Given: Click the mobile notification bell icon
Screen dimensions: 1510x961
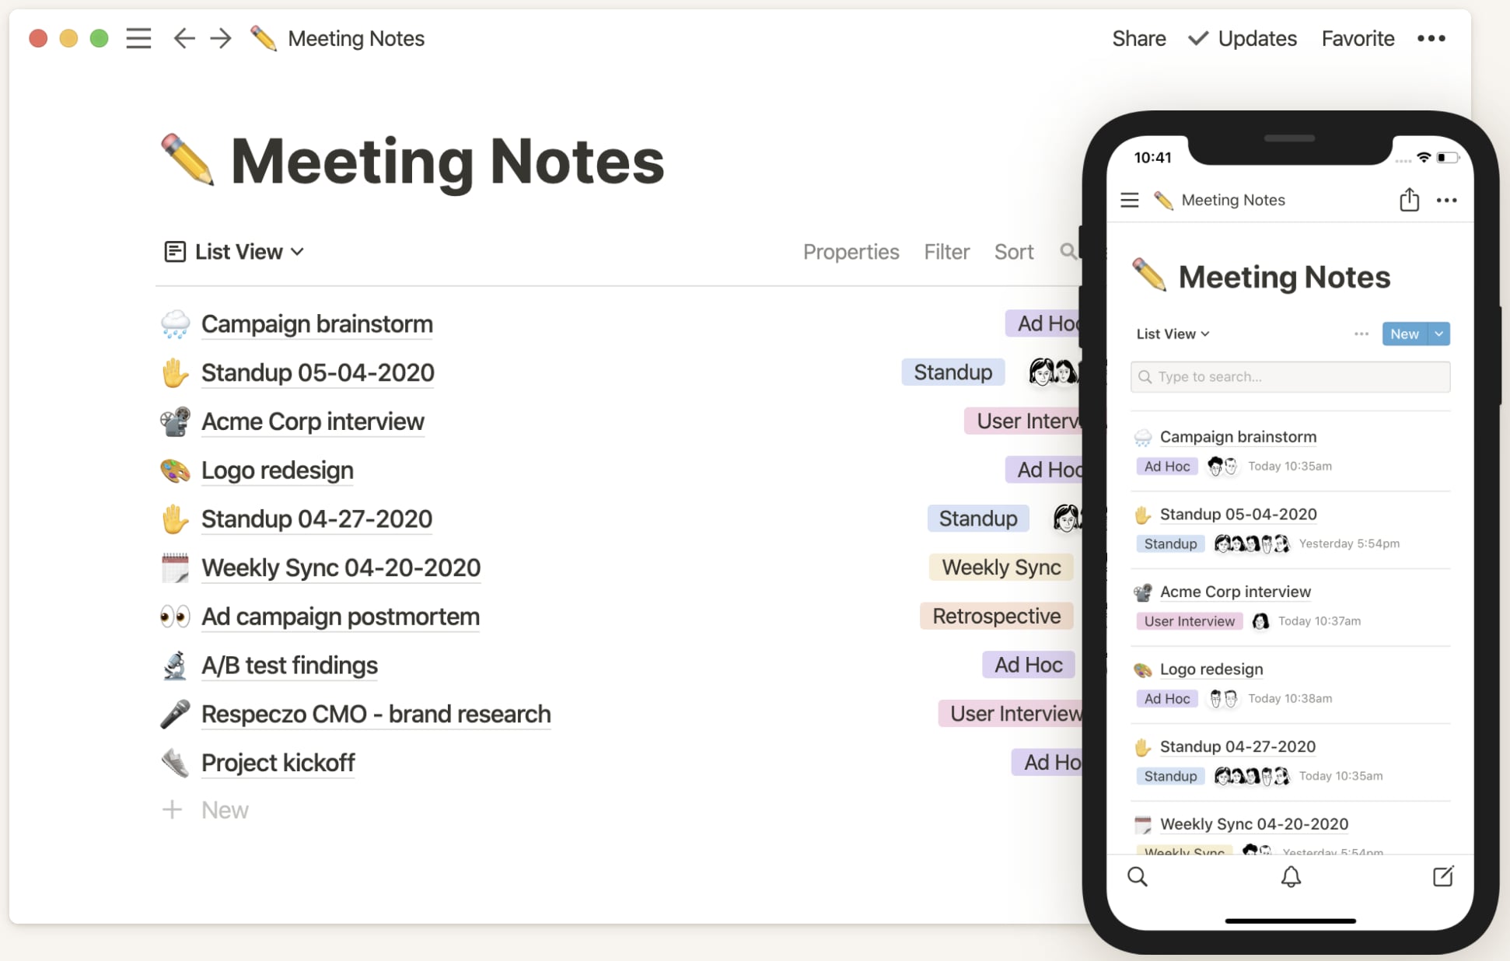Looking at the screenshot, I should (1290, 877).
